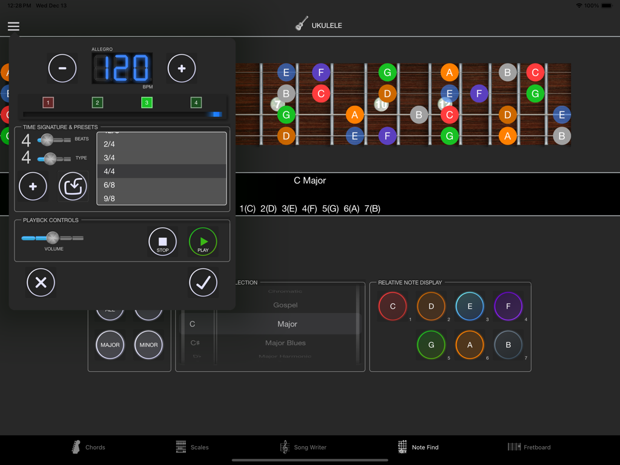This screenshot has width=620, height=465.
Task: Dismiss the panel with the X button
Action: tap(41, 282)
